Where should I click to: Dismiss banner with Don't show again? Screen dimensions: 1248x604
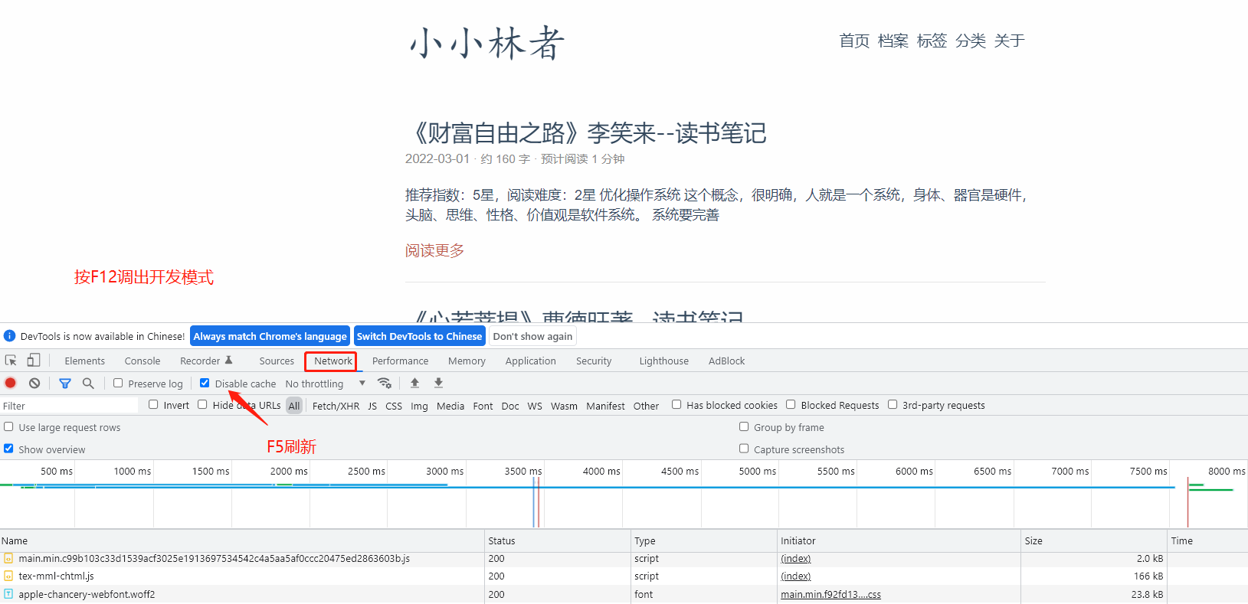pyautogui.click(x=532, y=336)
